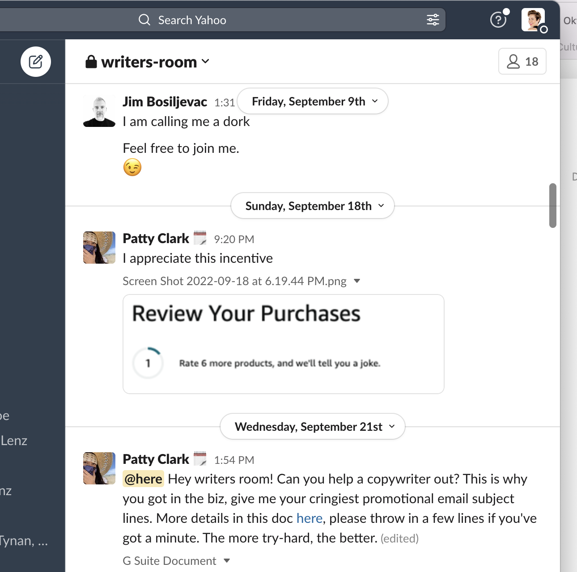Open Jim Bosiljevac's profile picture
Image resolution: width=577 pixels, height=572 pixels.
(x=99, y=111)
